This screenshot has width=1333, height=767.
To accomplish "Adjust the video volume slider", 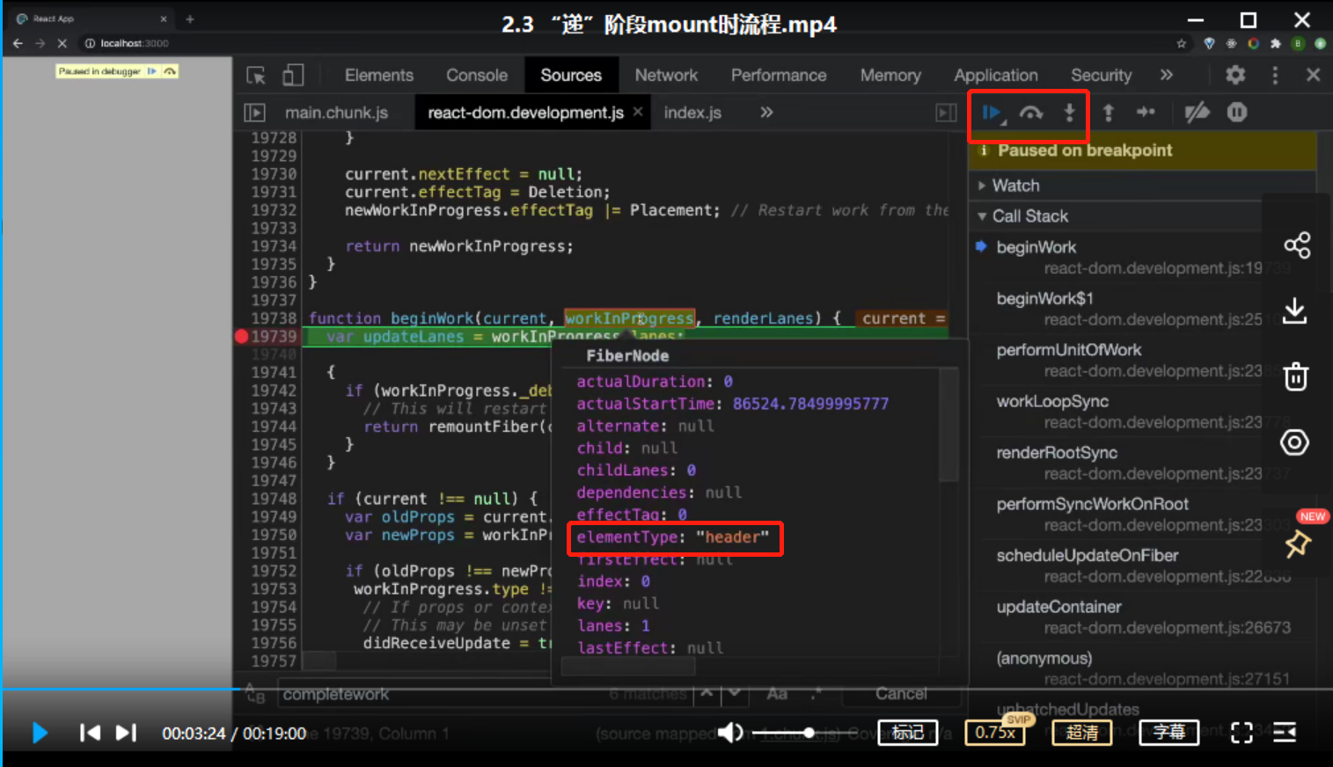I will click(x=803, y=733).
